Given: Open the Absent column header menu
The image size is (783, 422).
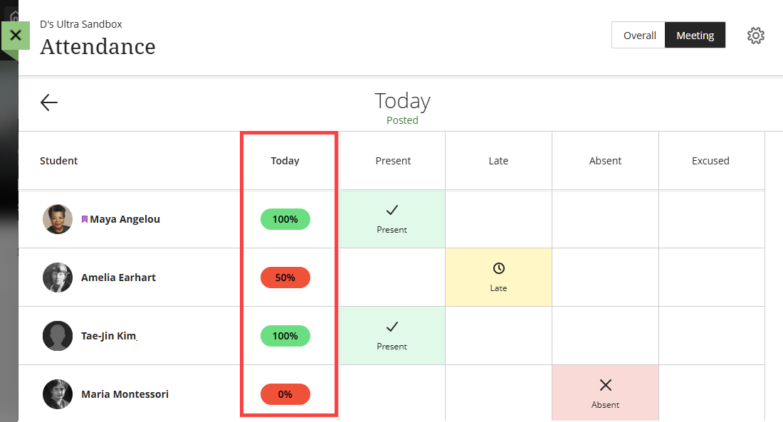Looking at the screenshot, I should 605,161.
